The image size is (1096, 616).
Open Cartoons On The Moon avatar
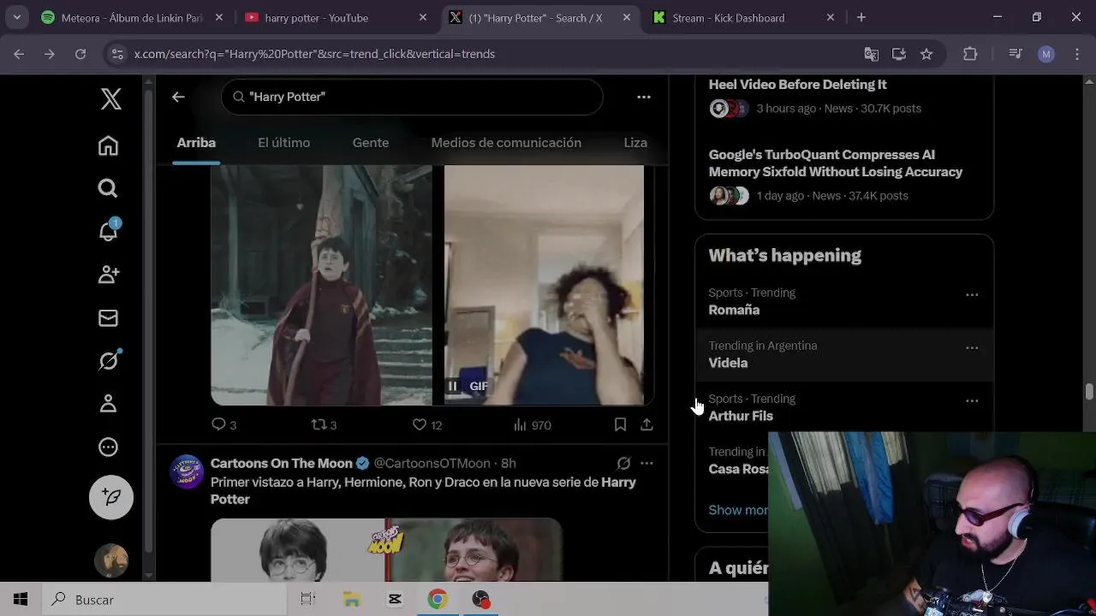pyautogui.click(x=187, y=471)
